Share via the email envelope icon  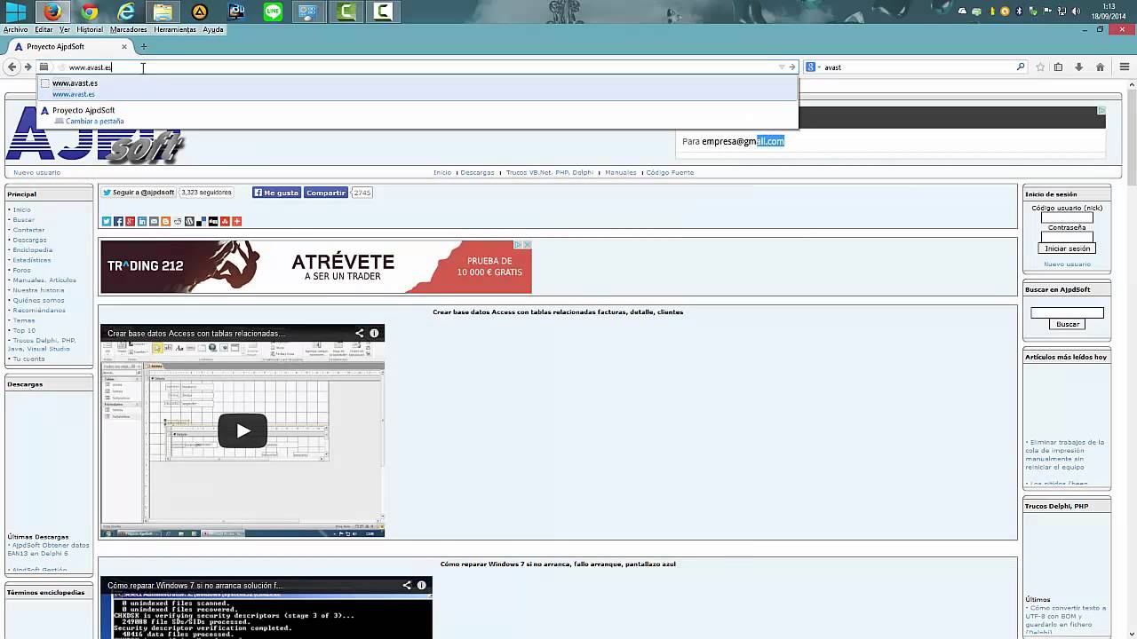point(154,221)
